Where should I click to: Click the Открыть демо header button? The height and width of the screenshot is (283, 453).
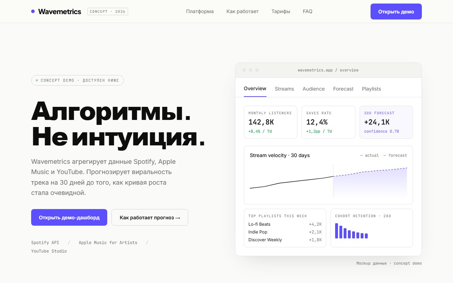pyautogui.click(x=396, y=11)
